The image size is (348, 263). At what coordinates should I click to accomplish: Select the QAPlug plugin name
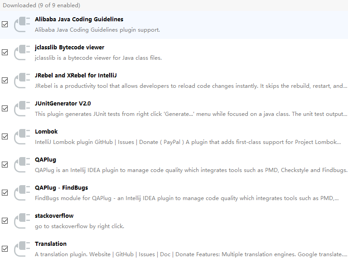(45, 160)
